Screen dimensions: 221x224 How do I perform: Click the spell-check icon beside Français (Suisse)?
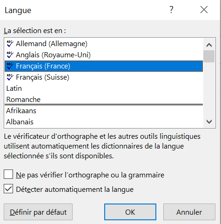[10, 77]
